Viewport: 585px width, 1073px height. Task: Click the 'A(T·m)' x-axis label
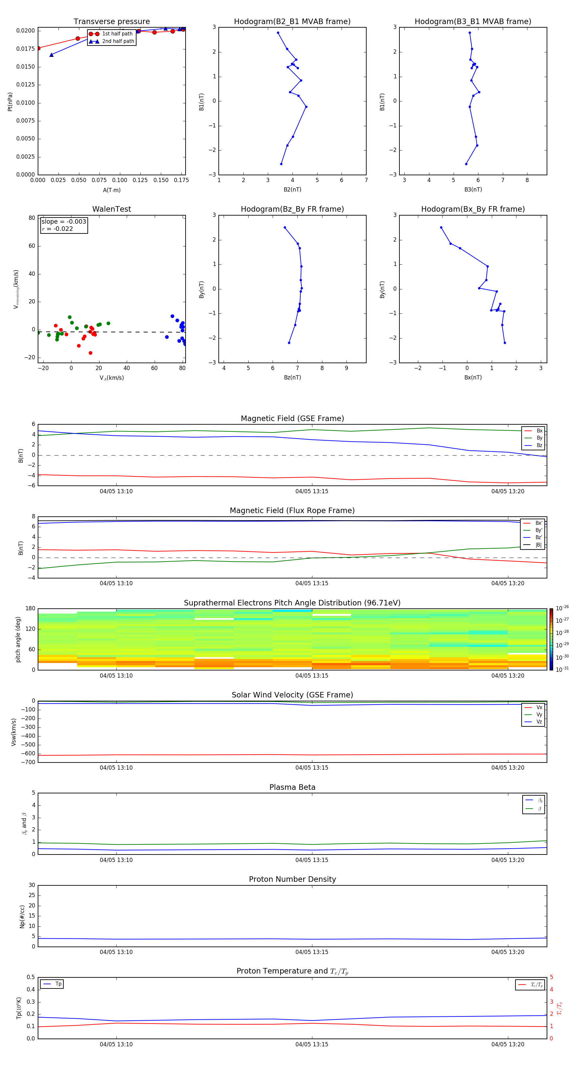point(111,190)
